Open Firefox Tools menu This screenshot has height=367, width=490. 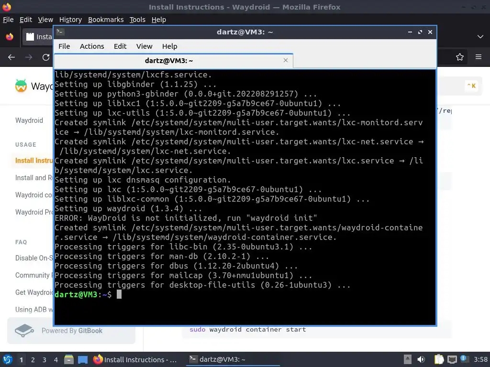tap(137, 20)
